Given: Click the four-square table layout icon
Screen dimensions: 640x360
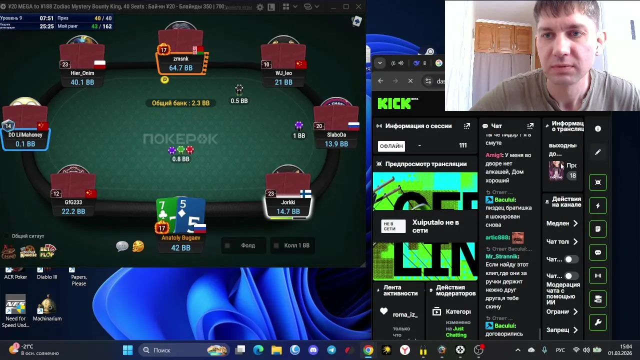Looking at the screenshot, I should point(286,7).
